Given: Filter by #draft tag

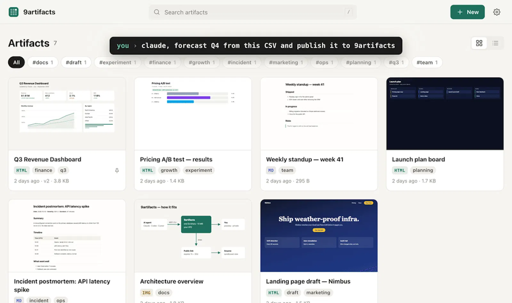Looking at the screenshot, I should (x=76, y=62).
